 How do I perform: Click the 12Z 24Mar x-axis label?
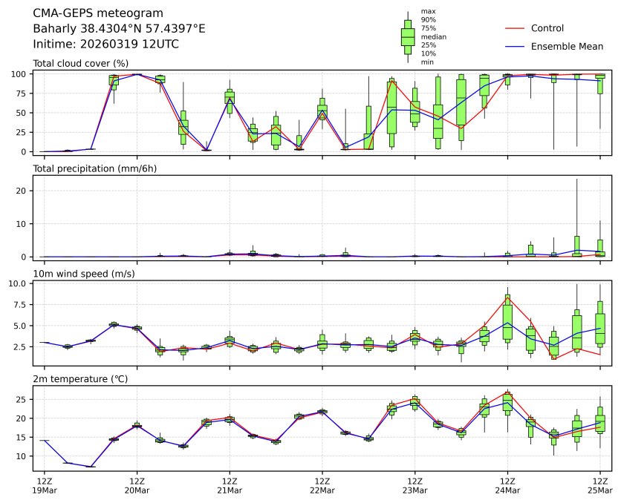507,486
